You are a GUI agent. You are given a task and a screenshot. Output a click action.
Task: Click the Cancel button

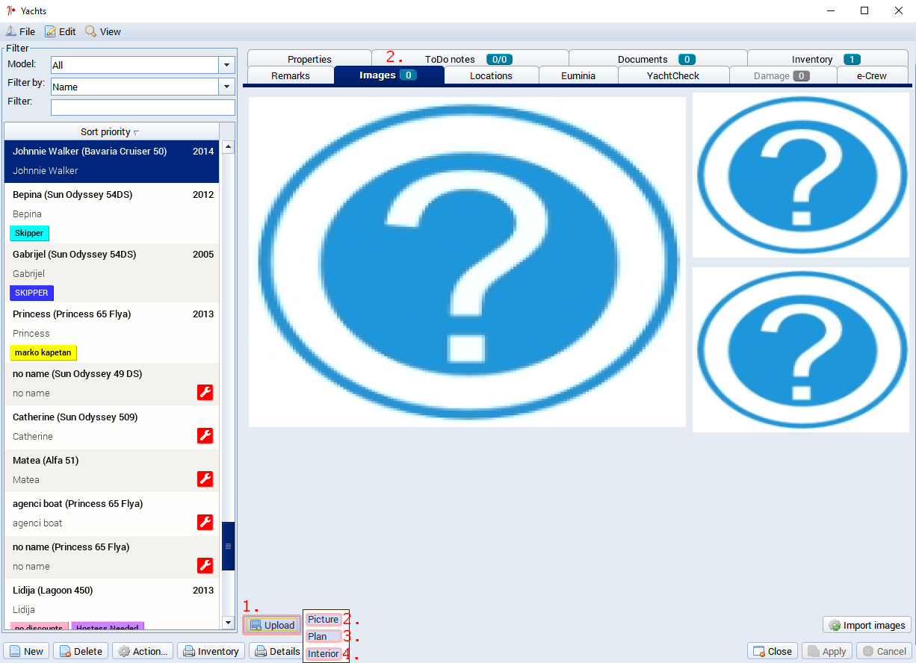[x=884, y=651]
